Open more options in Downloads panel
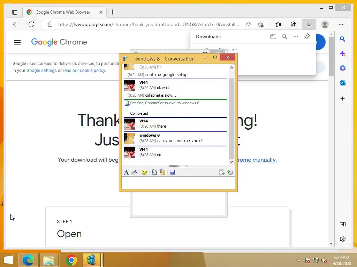The image size is (357, 267). click(x=296, y=36)
